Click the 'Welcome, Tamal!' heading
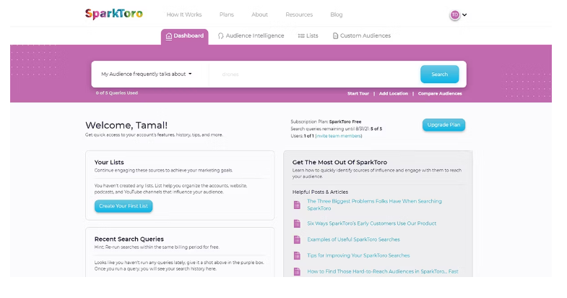The width and height of the screenshot is (567, 298). 126,125
